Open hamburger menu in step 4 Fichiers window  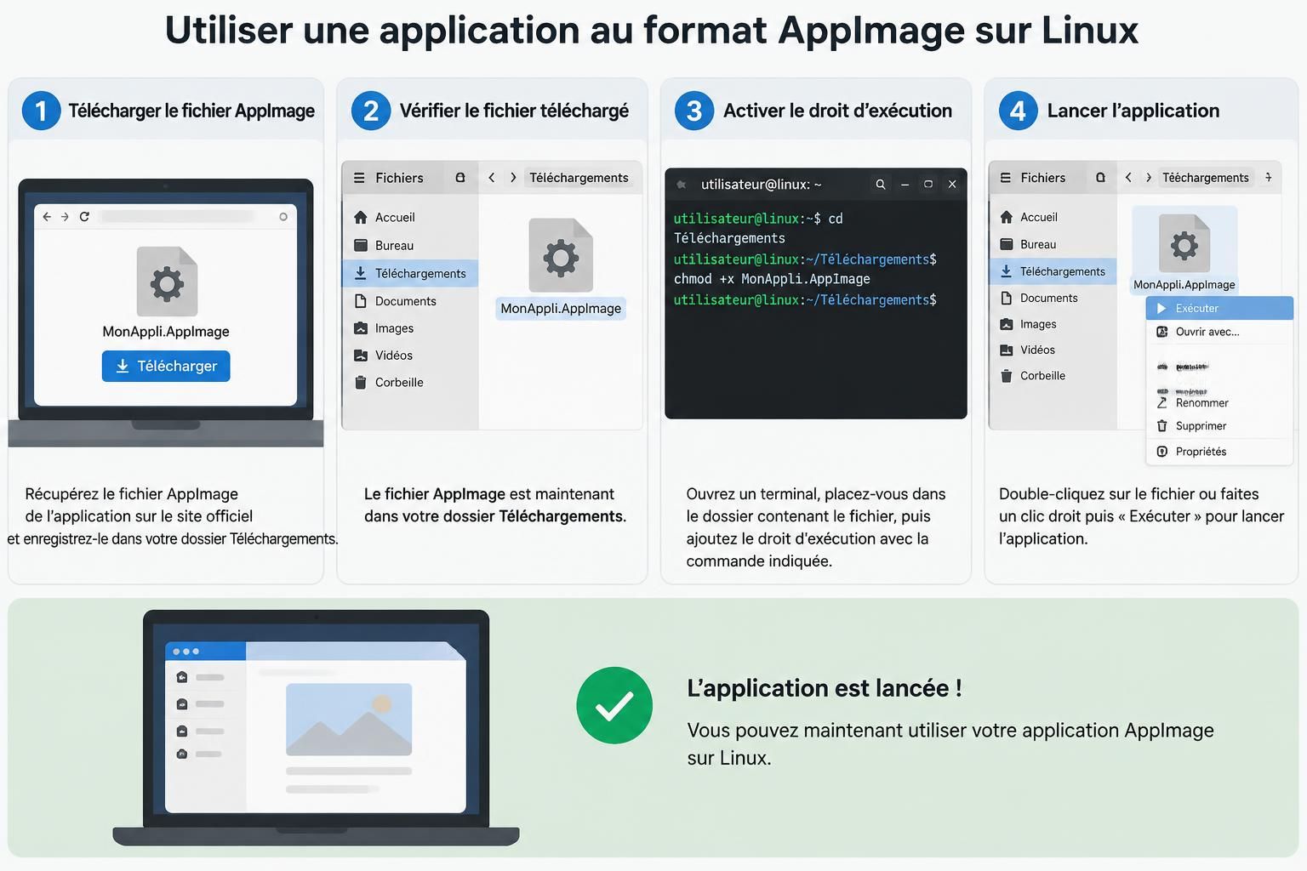(1006, 178)
